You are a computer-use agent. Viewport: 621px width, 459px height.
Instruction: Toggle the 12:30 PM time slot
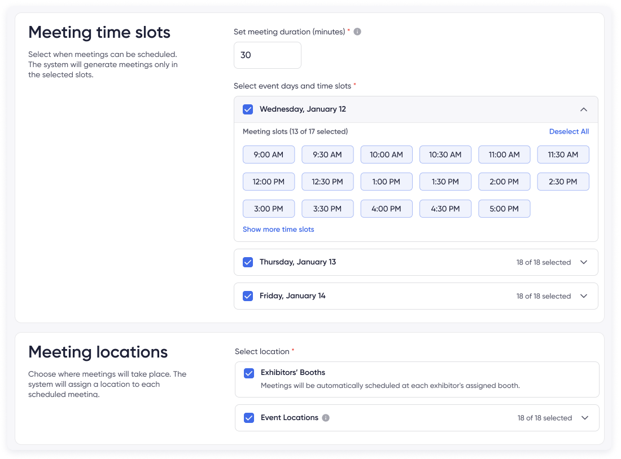tap(327, 182)
